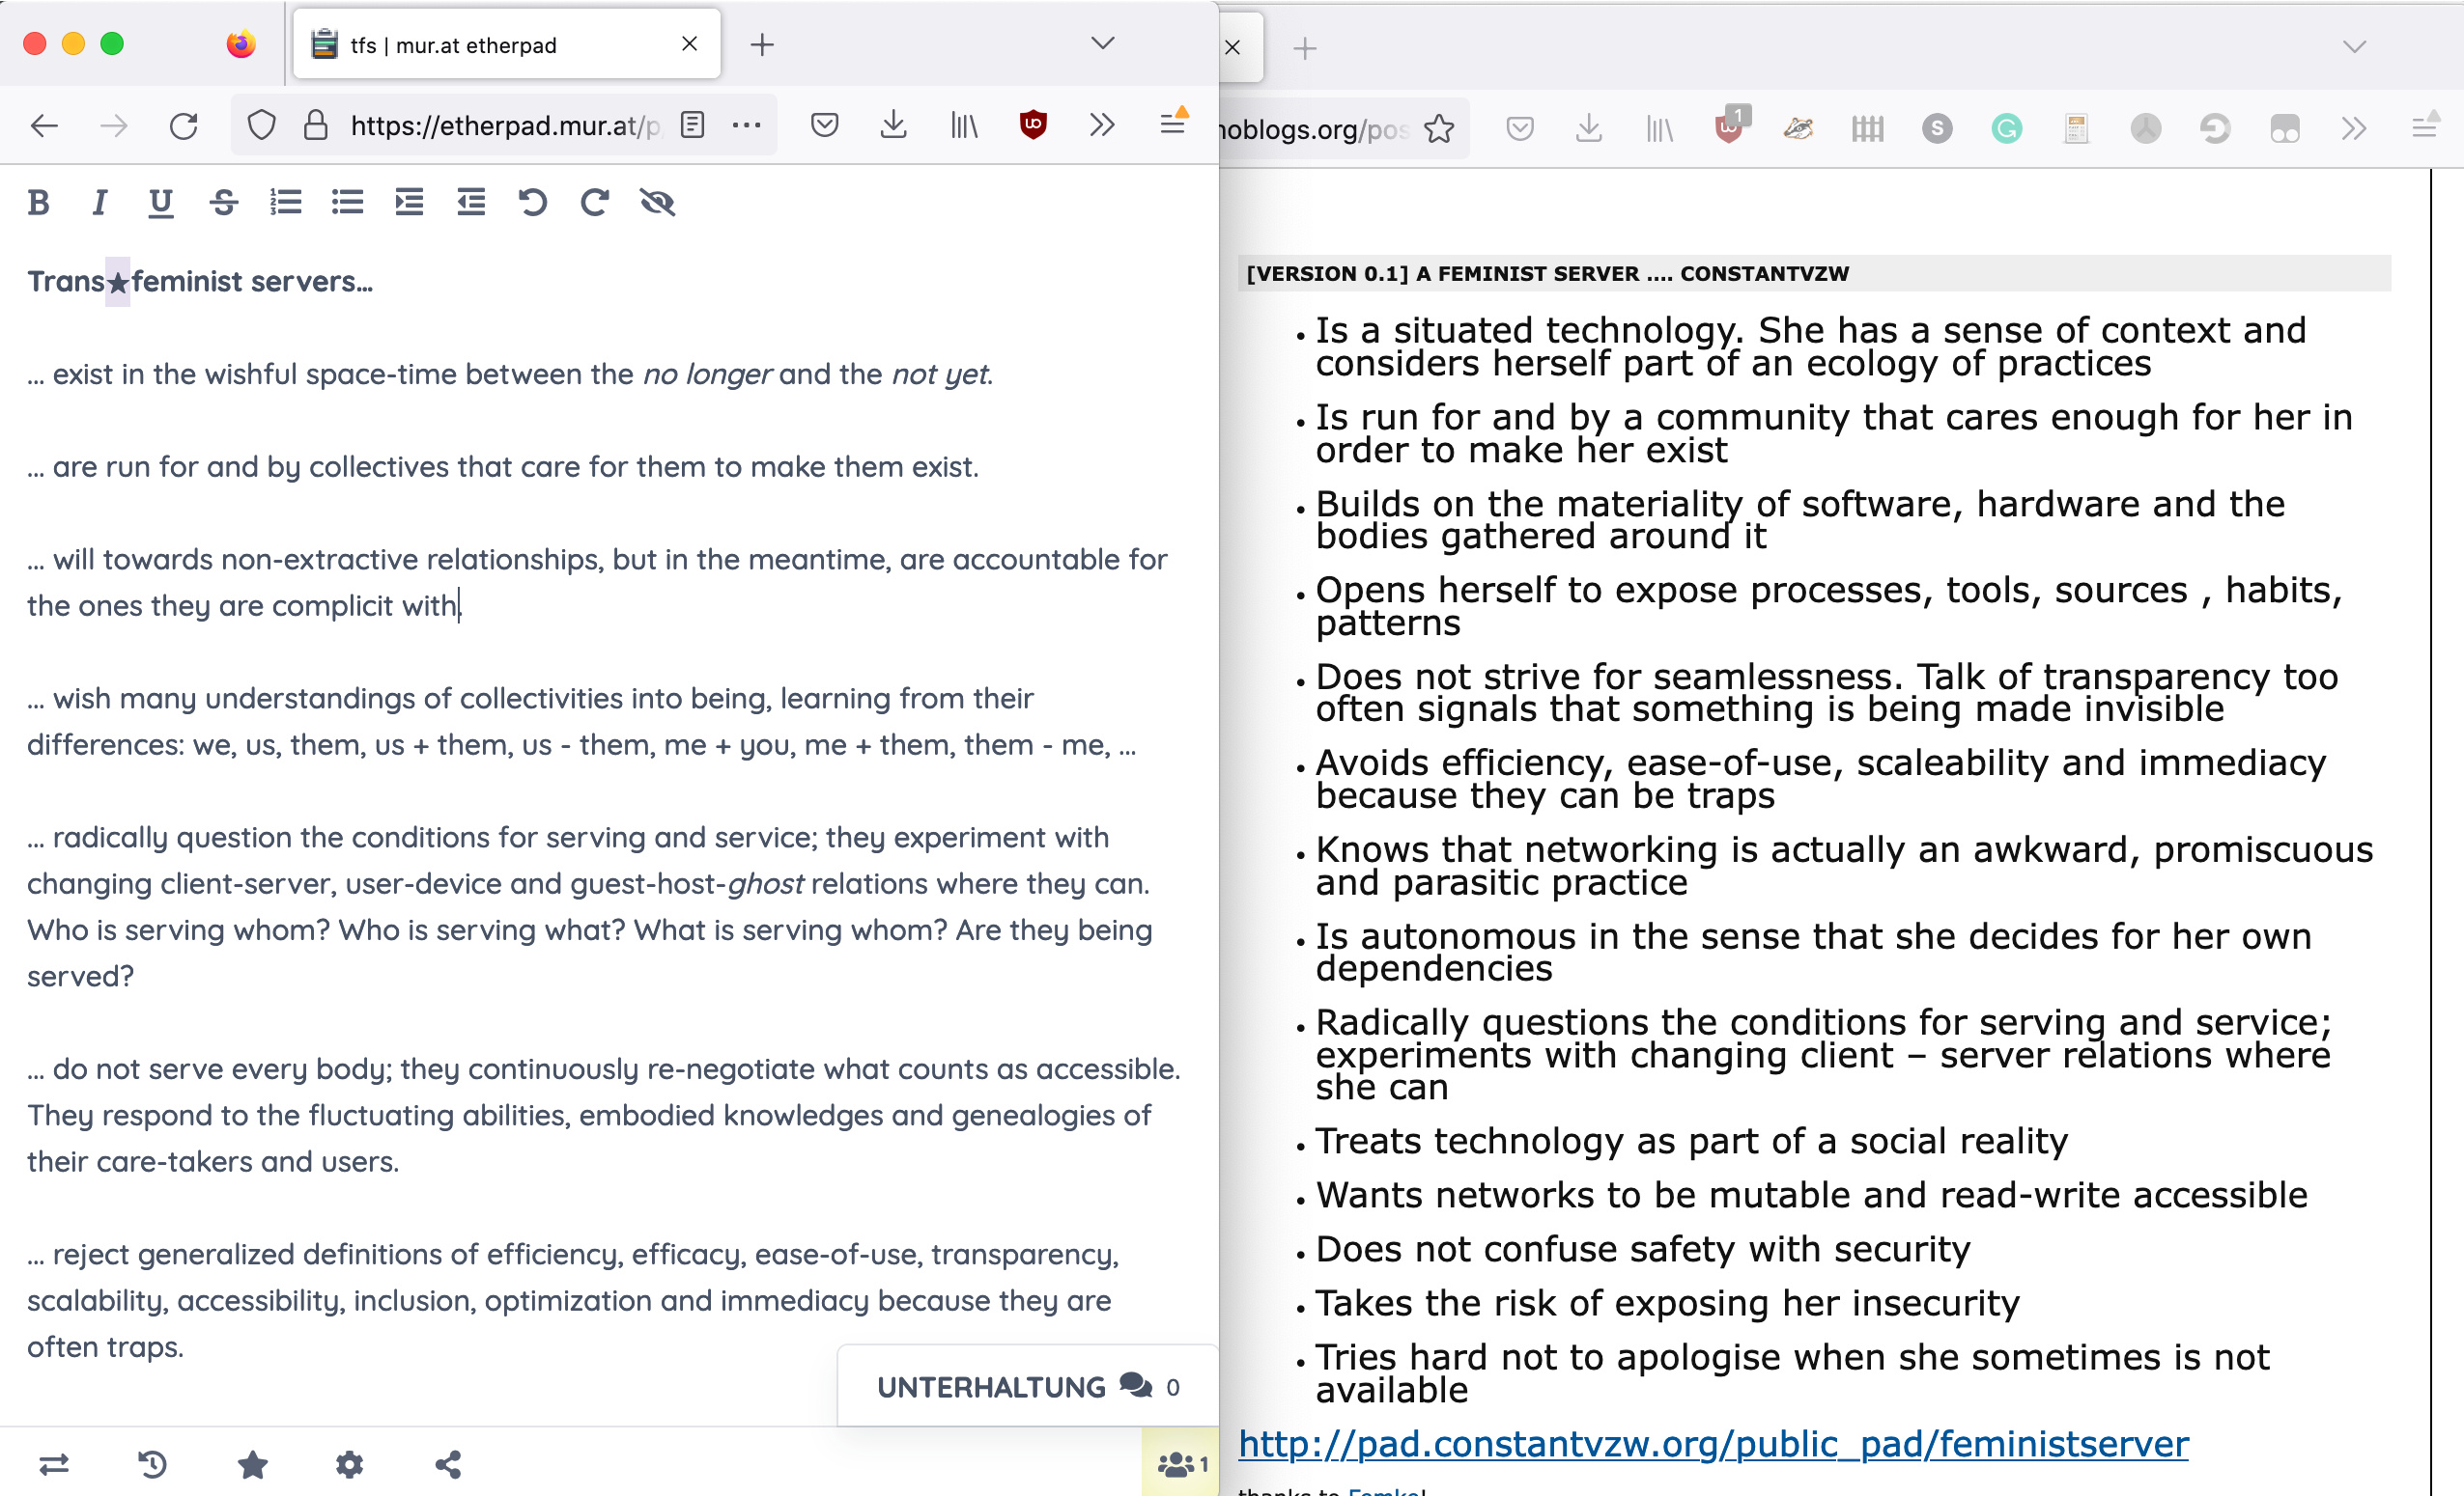Click the etherpad.mur.at address bar
The height and width of the screenshot is (1496, 2464).
pos(503,125)
